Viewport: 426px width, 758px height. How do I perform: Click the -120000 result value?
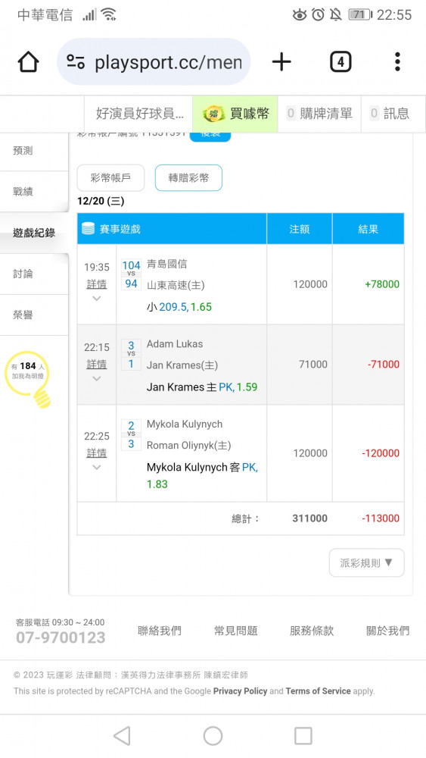click(x=381, y=453)
